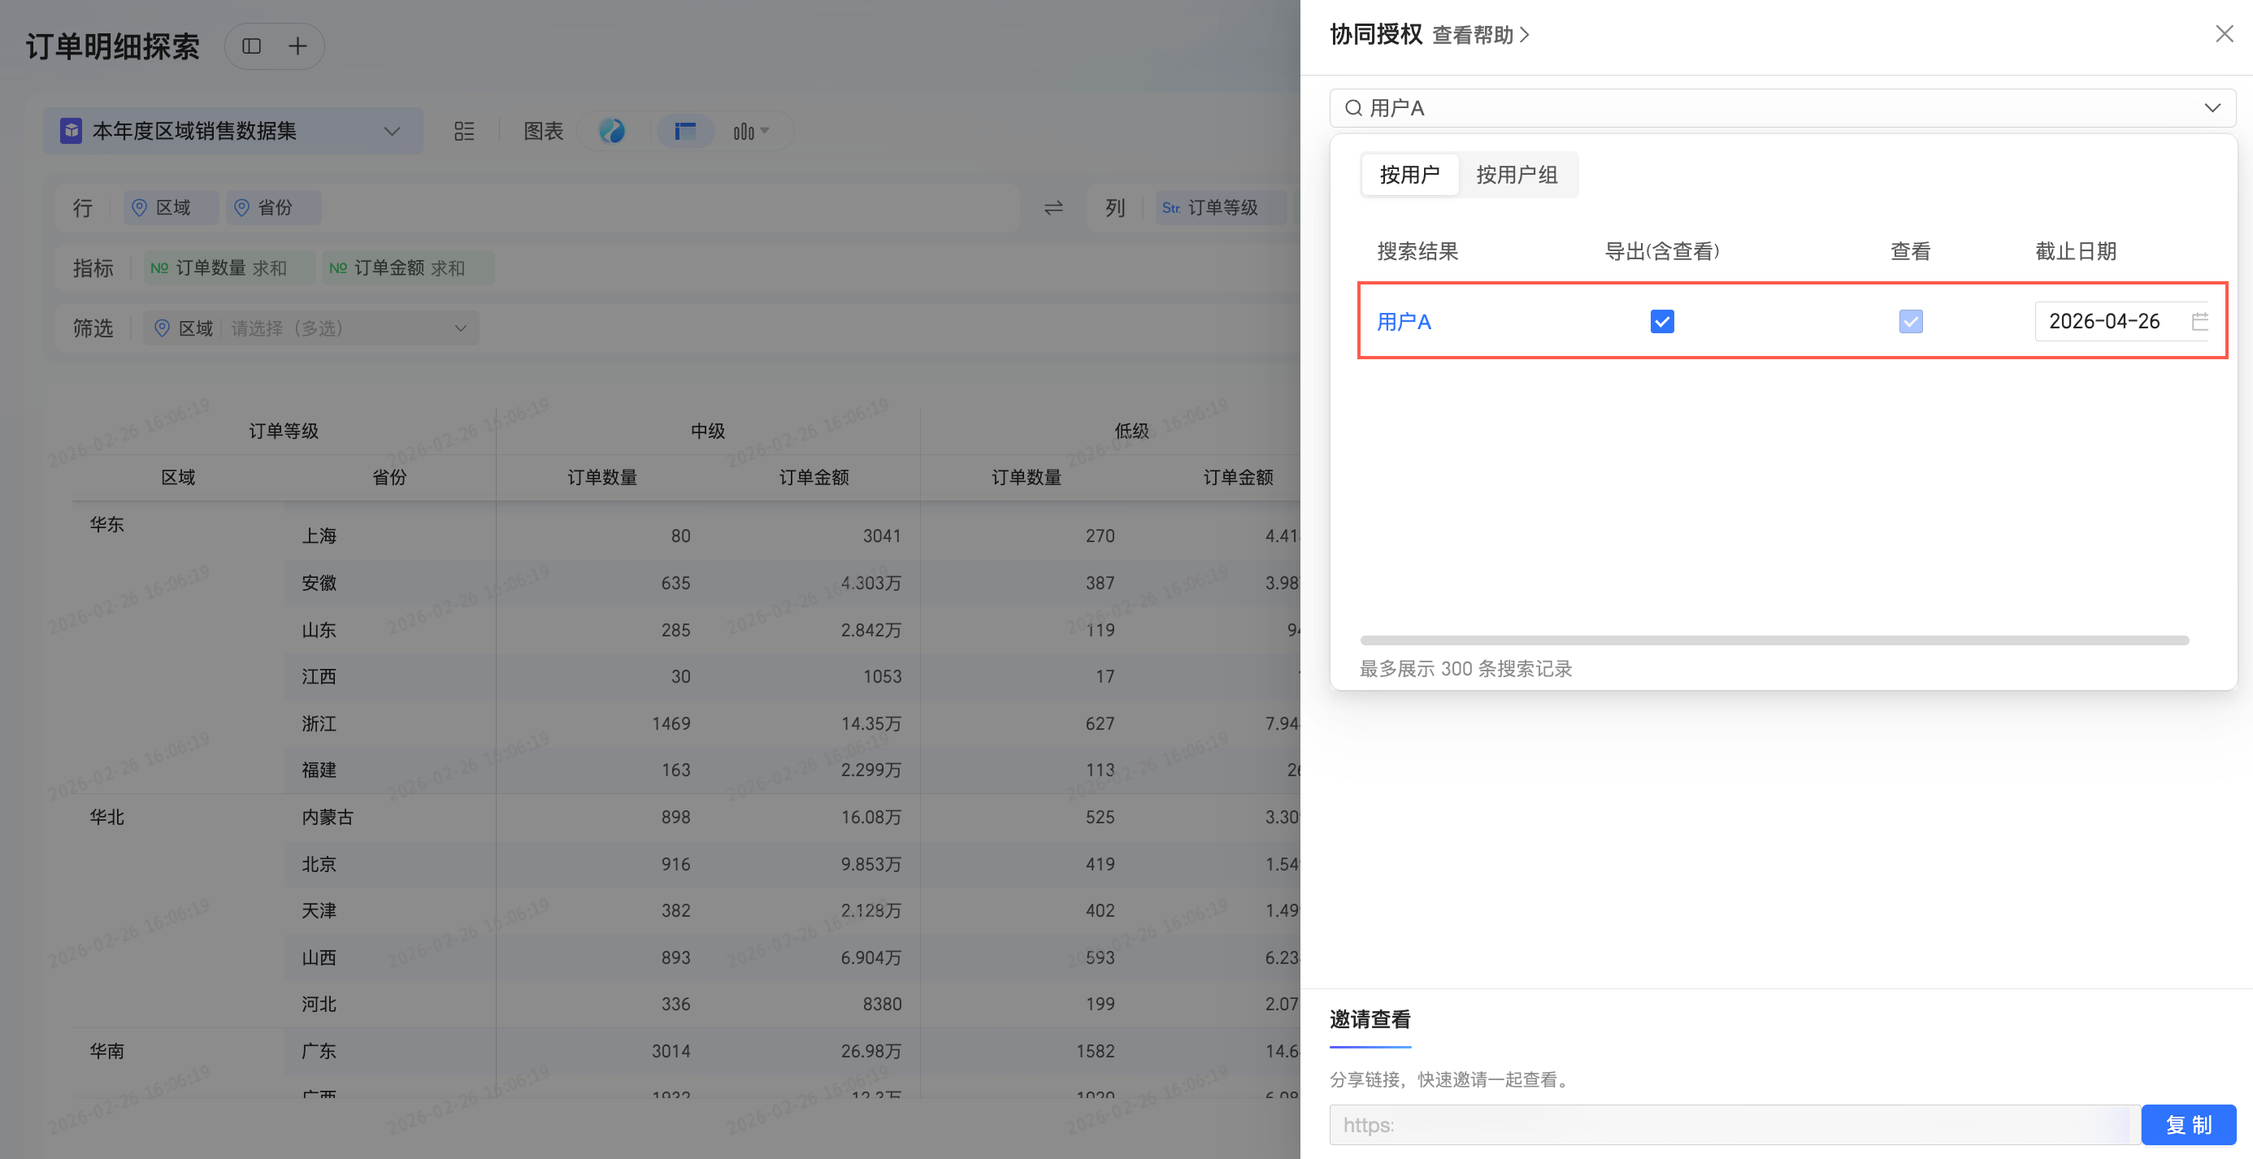Toggle the 查看 checkbox for 用户A
Screen dimensions: 2253x1159
point(1910,321)
